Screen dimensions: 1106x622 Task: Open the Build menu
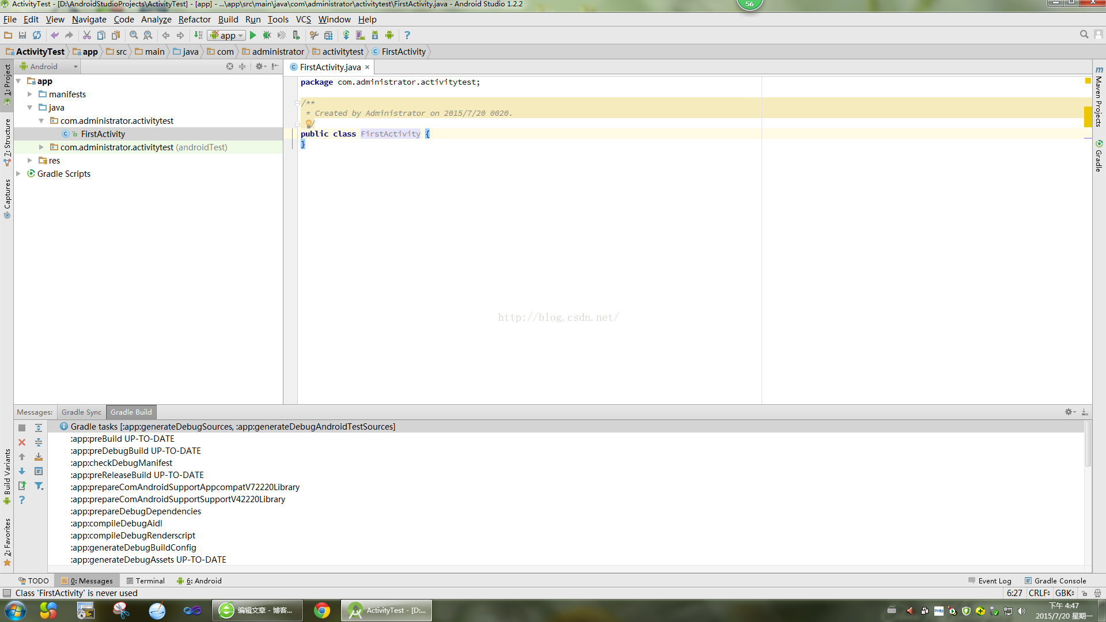click(228, 19)
